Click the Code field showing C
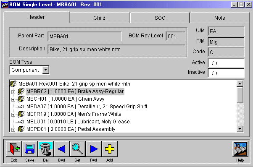 pos(226,52)
